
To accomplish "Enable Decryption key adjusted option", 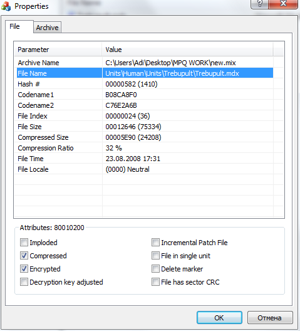I will tap(24, 282).
